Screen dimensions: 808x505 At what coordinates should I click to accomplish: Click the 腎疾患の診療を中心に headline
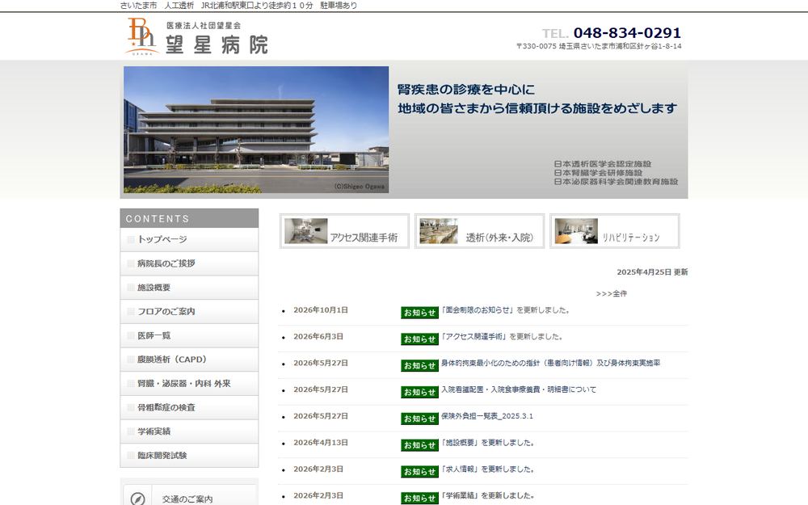coord(466,90)
